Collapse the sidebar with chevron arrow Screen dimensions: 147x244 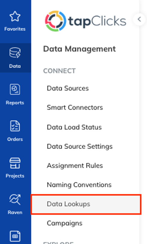click(139, 19)
